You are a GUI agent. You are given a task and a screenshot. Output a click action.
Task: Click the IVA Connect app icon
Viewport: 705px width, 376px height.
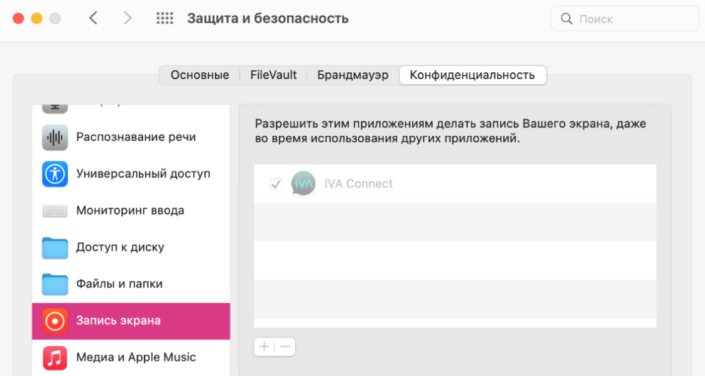tap(303, 184)
